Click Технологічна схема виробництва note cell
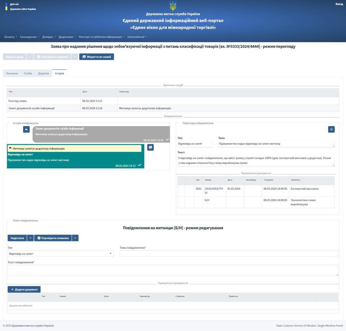 click(x=312, y=202)
